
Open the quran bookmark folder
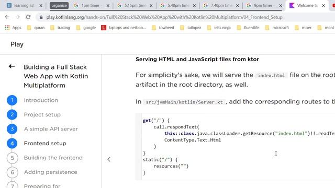pos(36,28)
